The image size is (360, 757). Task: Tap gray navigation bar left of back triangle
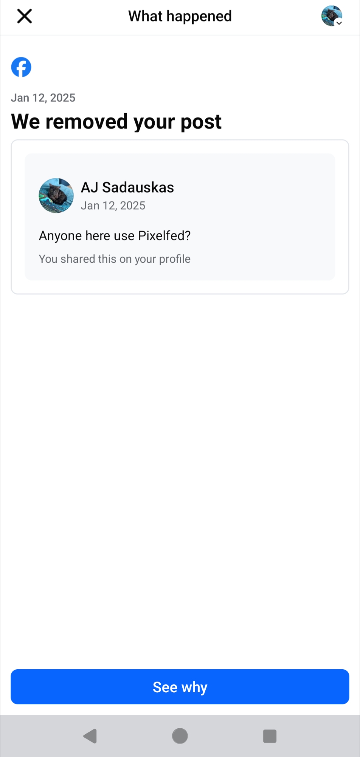tap(38, 736)
